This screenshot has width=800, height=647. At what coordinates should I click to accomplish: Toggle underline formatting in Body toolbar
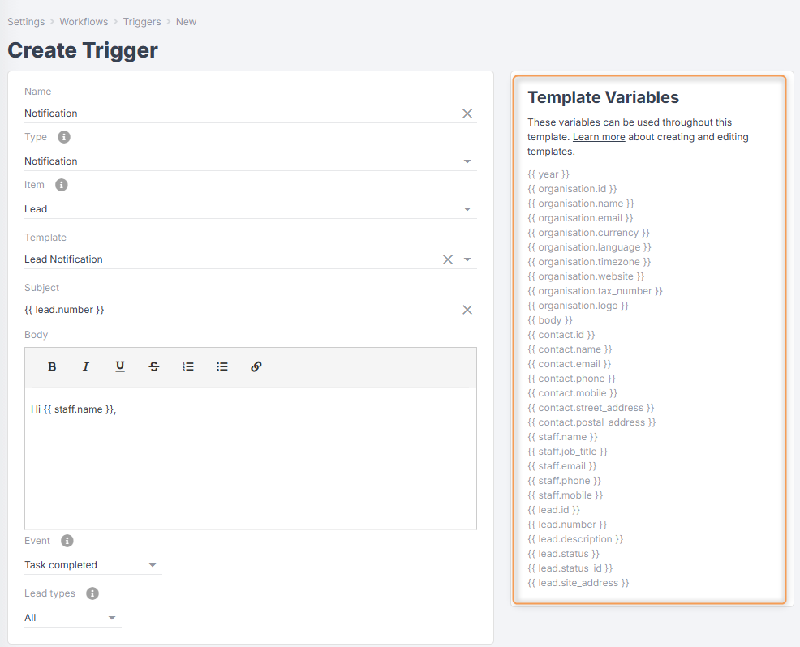coord(120,366)
